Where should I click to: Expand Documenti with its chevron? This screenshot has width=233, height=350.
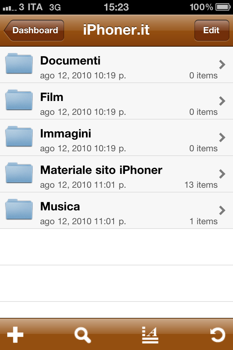click(x=222, y=65)
